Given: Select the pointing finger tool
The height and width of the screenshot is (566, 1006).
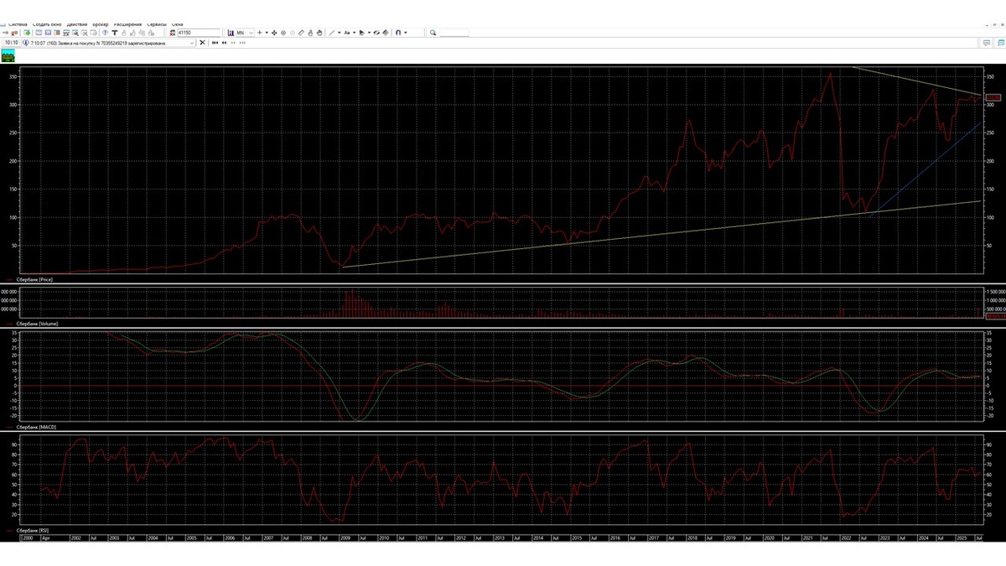Looking at the screenshot, I should coord(310,33).
